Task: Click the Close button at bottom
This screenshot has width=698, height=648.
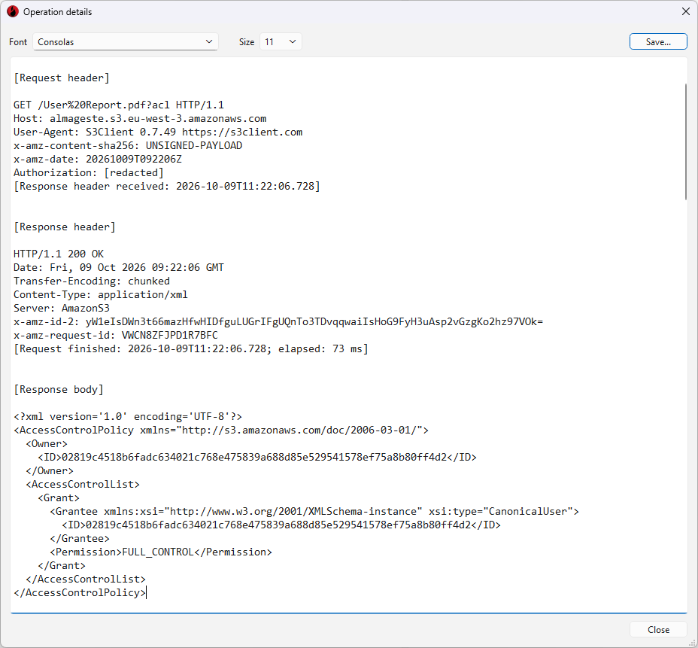Action: tap(658, 629)
